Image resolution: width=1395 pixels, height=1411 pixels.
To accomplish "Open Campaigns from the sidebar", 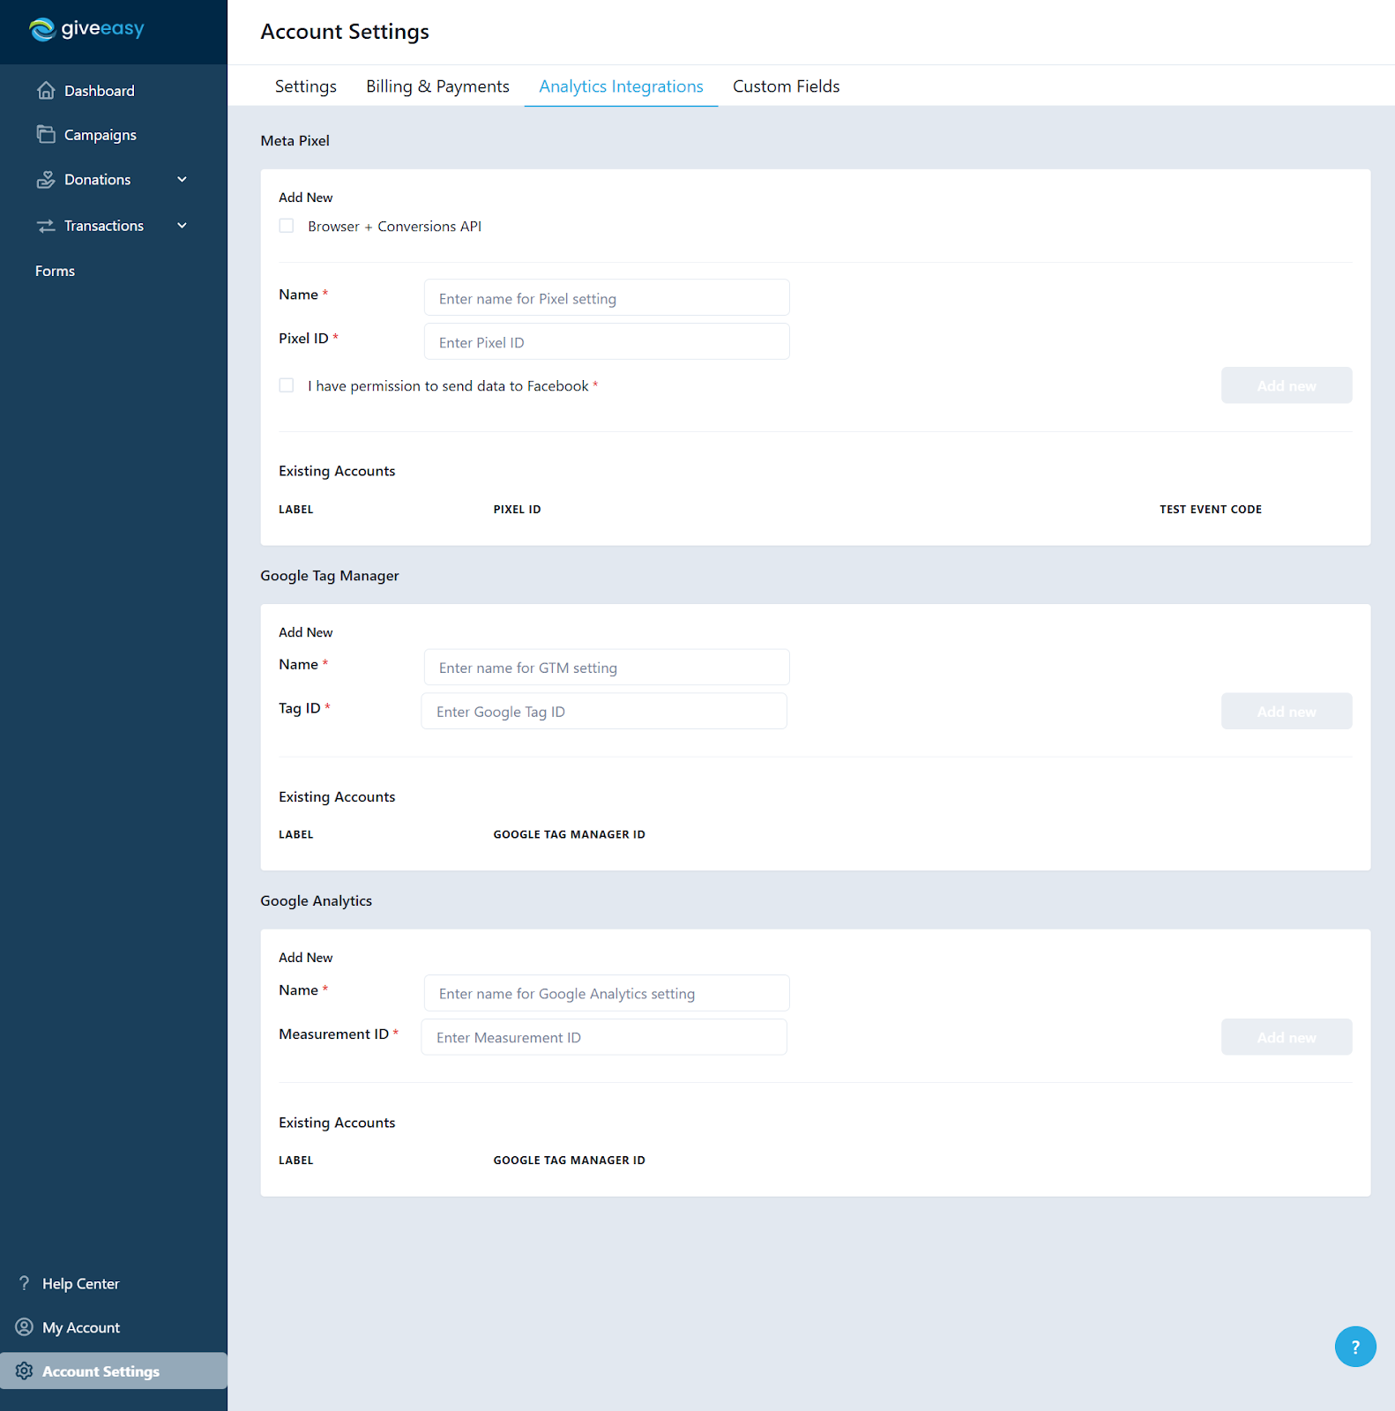I will 100,135.
